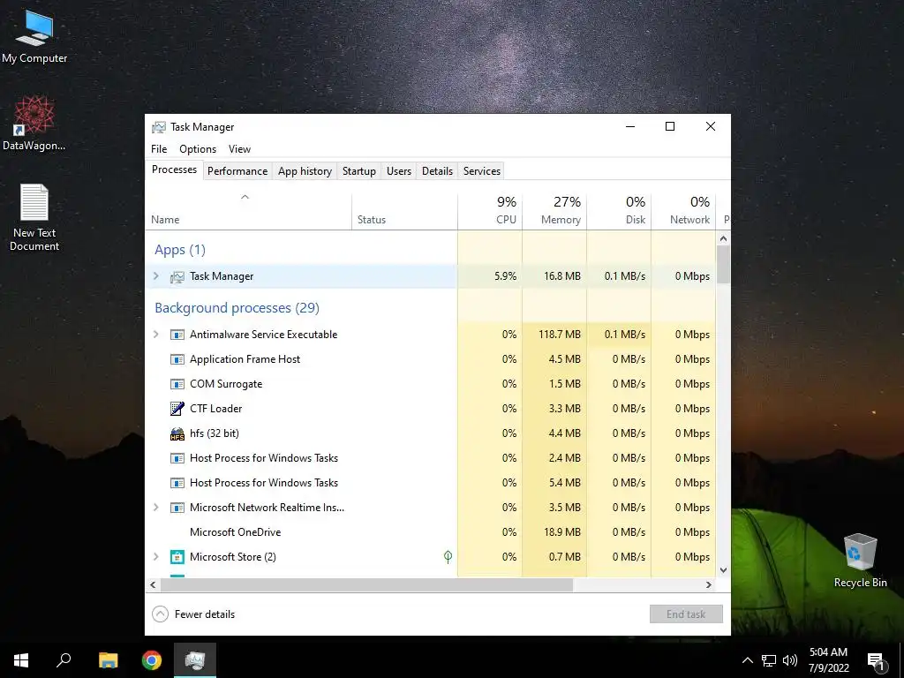Click Task Manager title bar icon

pos(159,127)
